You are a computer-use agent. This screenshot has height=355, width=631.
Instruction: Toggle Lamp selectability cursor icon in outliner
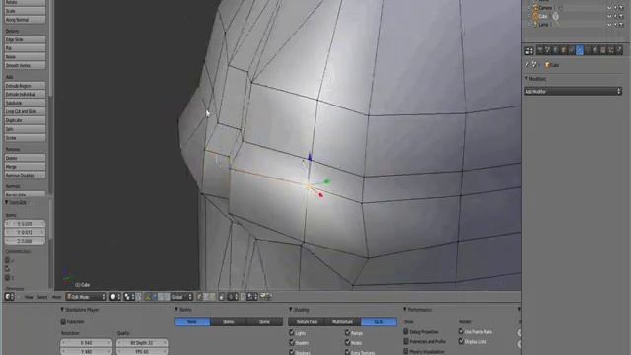(615, 24)
